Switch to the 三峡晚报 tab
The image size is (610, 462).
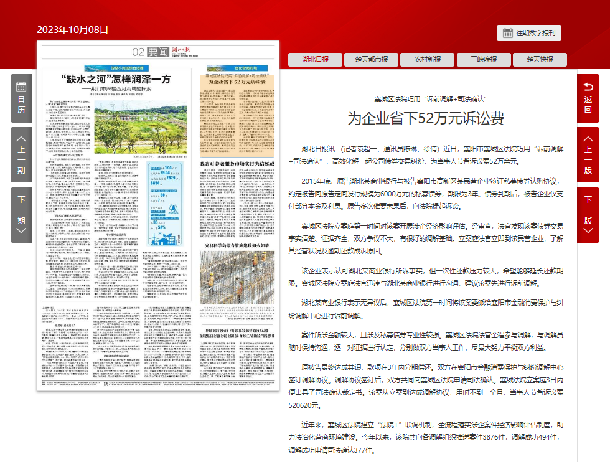tap(484, 60)
